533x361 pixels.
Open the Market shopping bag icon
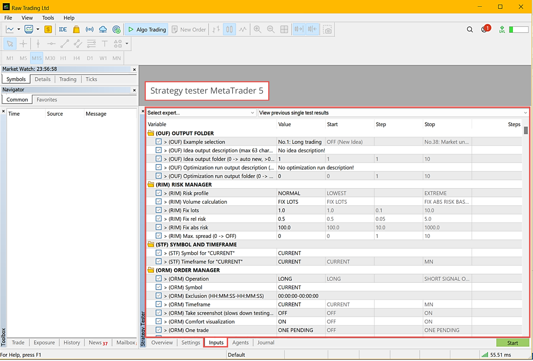[76, 29]
